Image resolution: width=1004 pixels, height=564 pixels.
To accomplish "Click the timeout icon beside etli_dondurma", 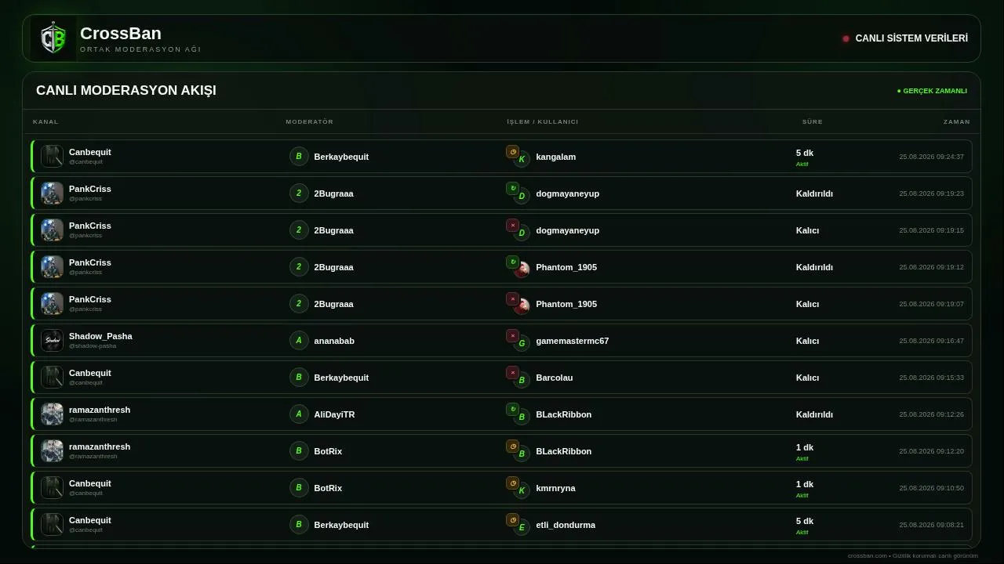I will pos(513,520).
